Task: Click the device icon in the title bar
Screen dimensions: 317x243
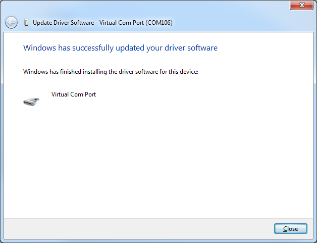Action: (26, 23)
